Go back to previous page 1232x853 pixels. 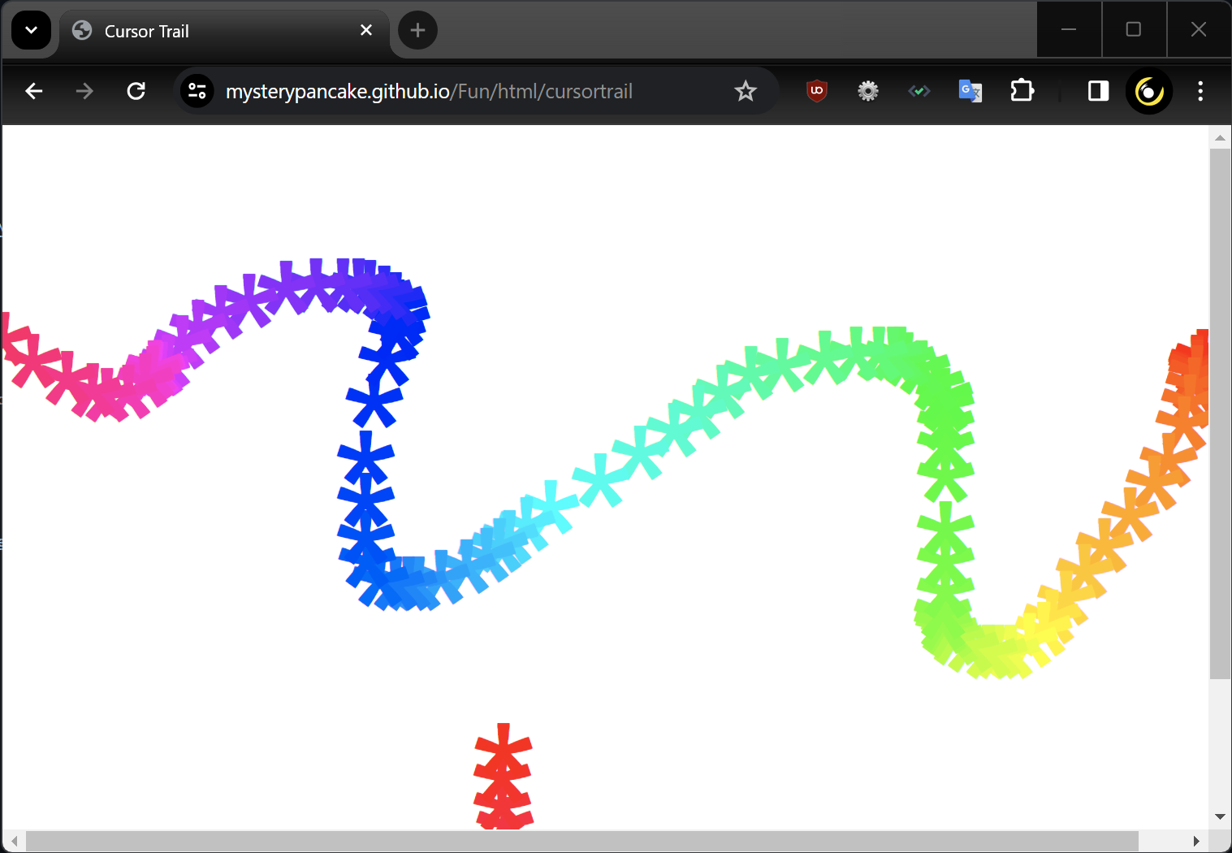click(34, 91)
